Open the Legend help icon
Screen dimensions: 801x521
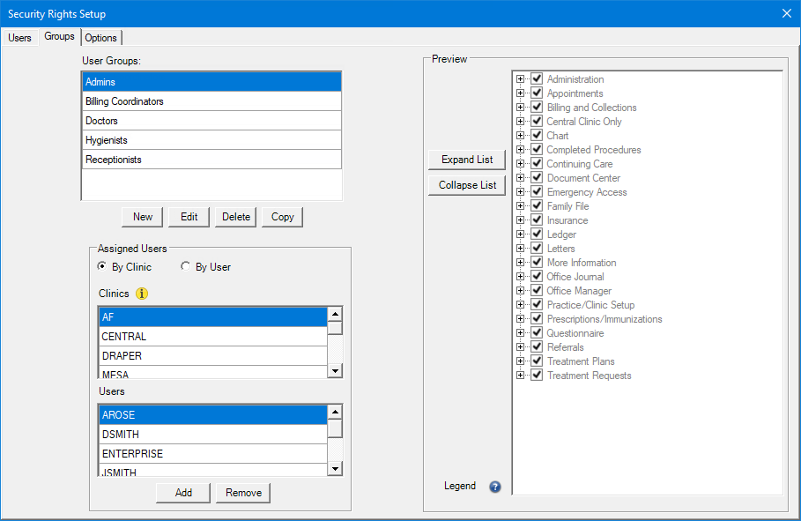(x=494, y=487)
